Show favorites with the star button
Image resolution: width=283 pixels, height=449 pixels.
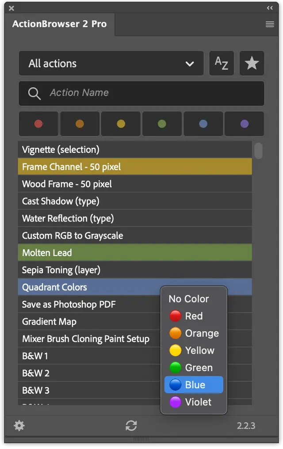(252, 63)
